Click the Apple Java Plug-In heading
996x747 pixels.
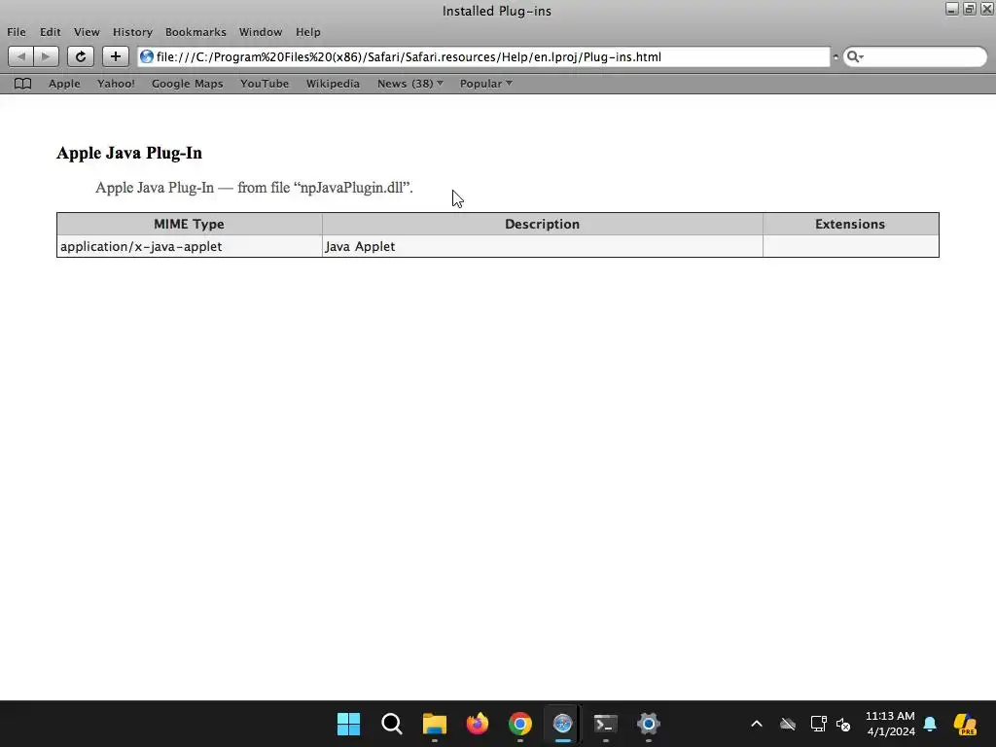[x=129, y=153]
